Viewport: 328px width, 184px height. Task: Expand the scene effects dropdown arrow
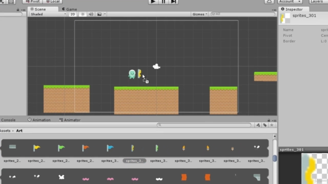point(105,14)
